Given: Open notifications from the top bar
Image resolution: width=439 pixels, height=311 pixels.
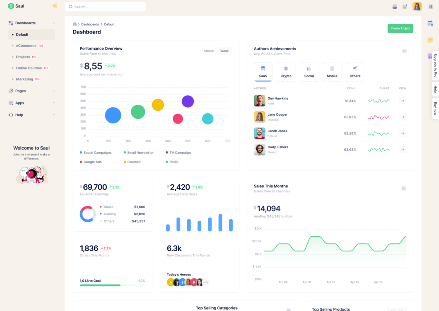Looking at the screenshot, I should [405, 6].
